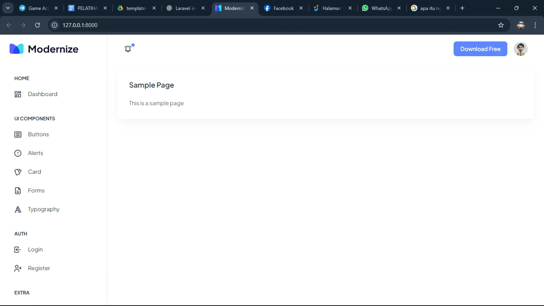
Task: Select the Forms document icon
Action: (x=18, y=191)
